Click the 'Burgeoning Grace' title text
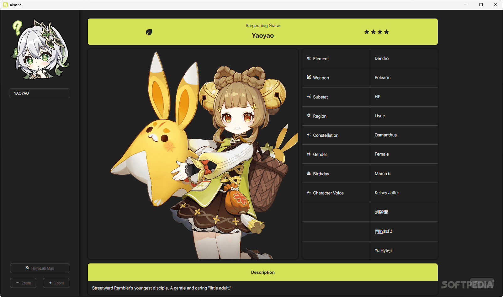 point(263,25)
